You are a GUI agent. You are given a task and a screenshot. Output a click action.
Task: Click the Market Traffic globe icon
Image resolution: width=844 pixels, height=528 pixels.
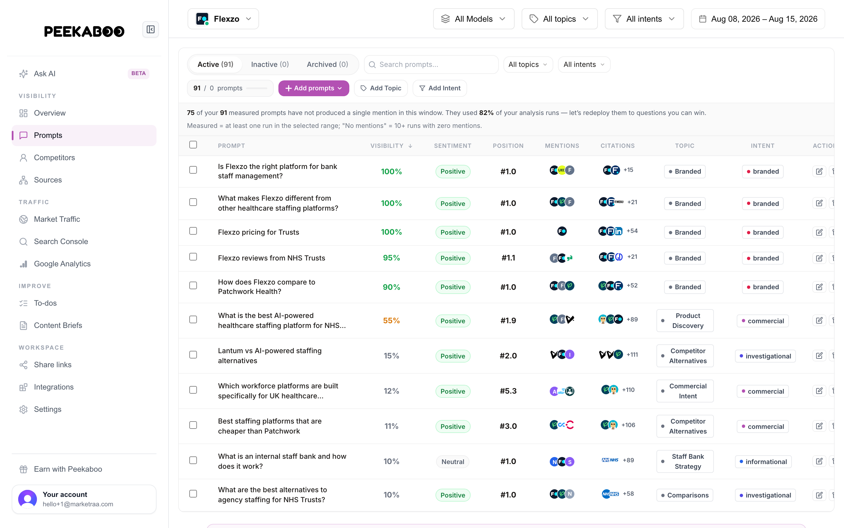click(23, 219)
